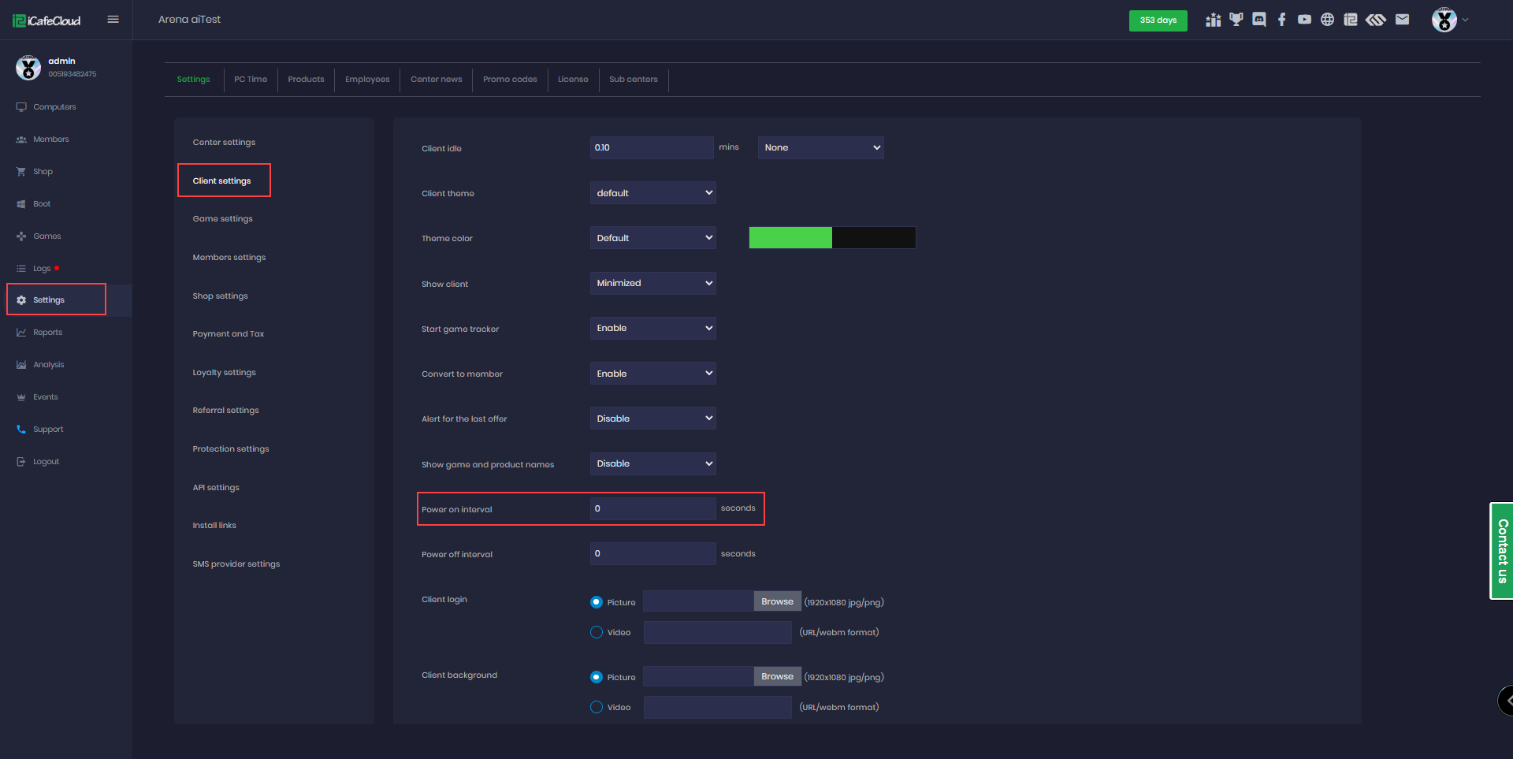Click Browse button for Client login picture
This screenshot has height=759, width=1513.
pyautogui.click(x=777, y=601)
